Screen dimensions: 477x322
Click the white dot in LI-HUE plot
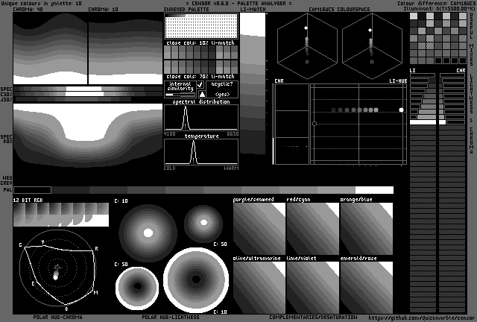(x=402, y=110)
